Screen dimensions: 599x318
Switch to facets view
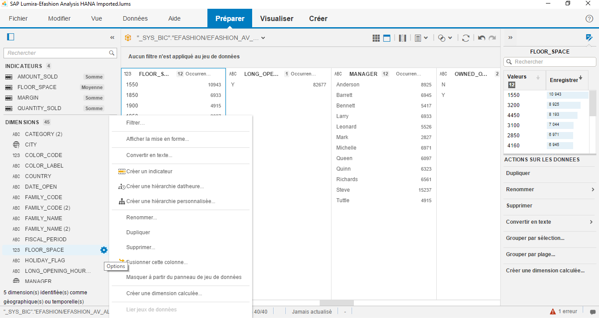point(387,38)
